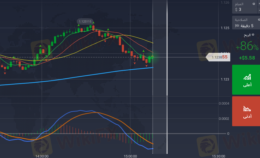
Task: Click the 14:30:00 time axis label
Action: pos(42,156)
